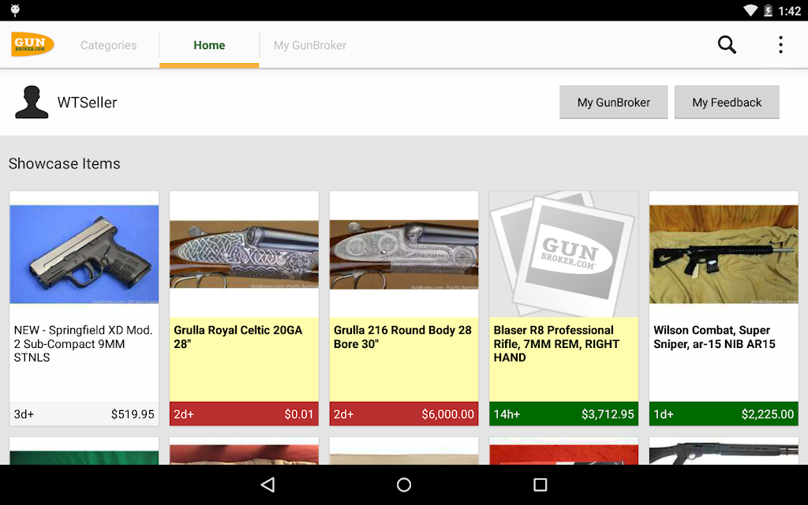Tap 2d+ on the Grulla Royal Celtic listing
The width and height of the screenshot is (808, 505).
184,414
